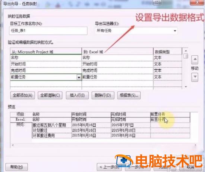
Task: Click data type 文本 in 完成时间 row
Action: 168,70
